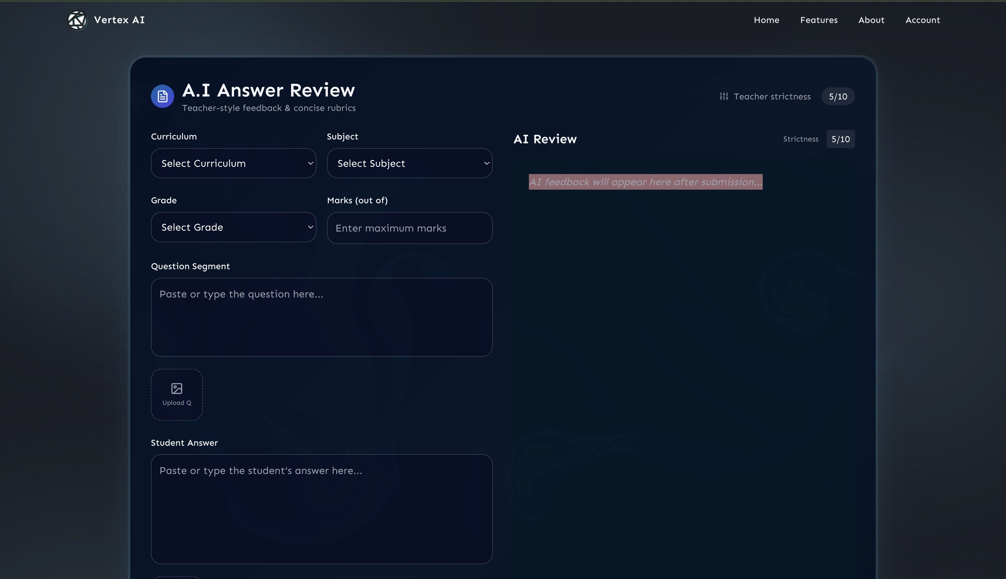Open the Features page
The image size is (1006, 579).
tap(819, 20)
